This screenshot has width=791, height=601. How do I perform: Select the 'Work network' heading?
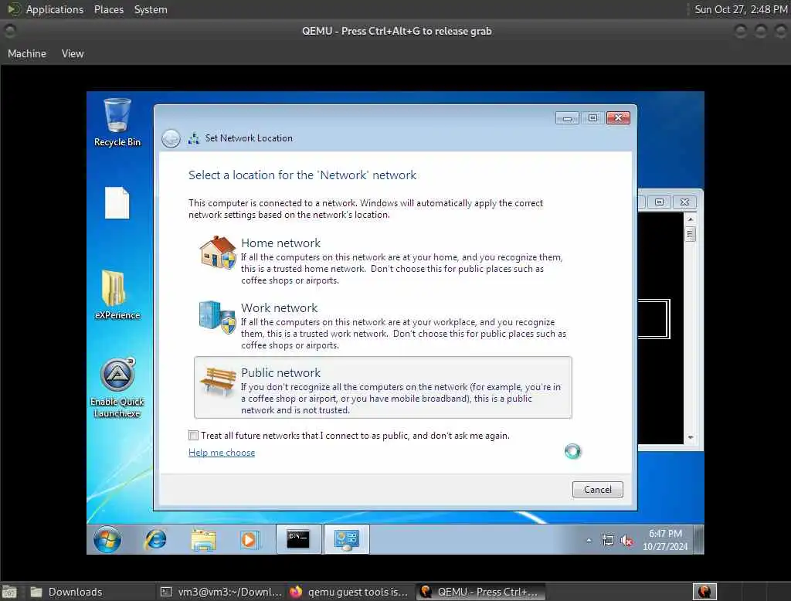click(279, 307)
